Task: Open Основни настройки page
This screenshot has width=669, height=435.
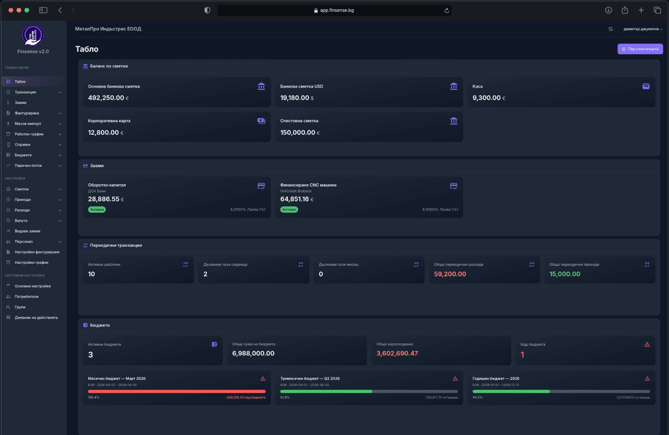Action: (x=33, y=286)
